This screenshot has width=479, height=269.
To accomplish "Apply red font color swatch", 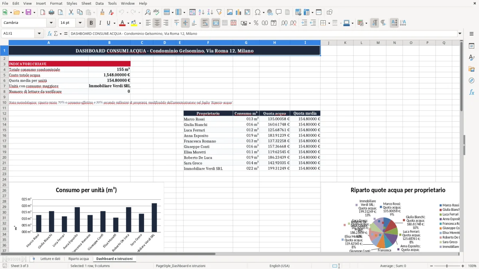I will click(x=123, y=23).
